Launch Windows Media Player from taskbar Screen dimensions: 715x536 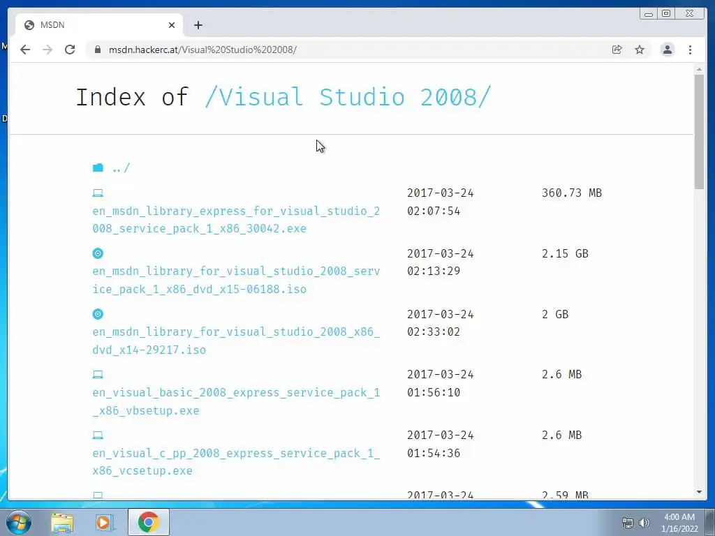(103, 523)
